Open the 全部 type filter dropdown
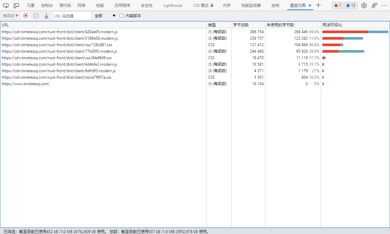 pos(105,16)
